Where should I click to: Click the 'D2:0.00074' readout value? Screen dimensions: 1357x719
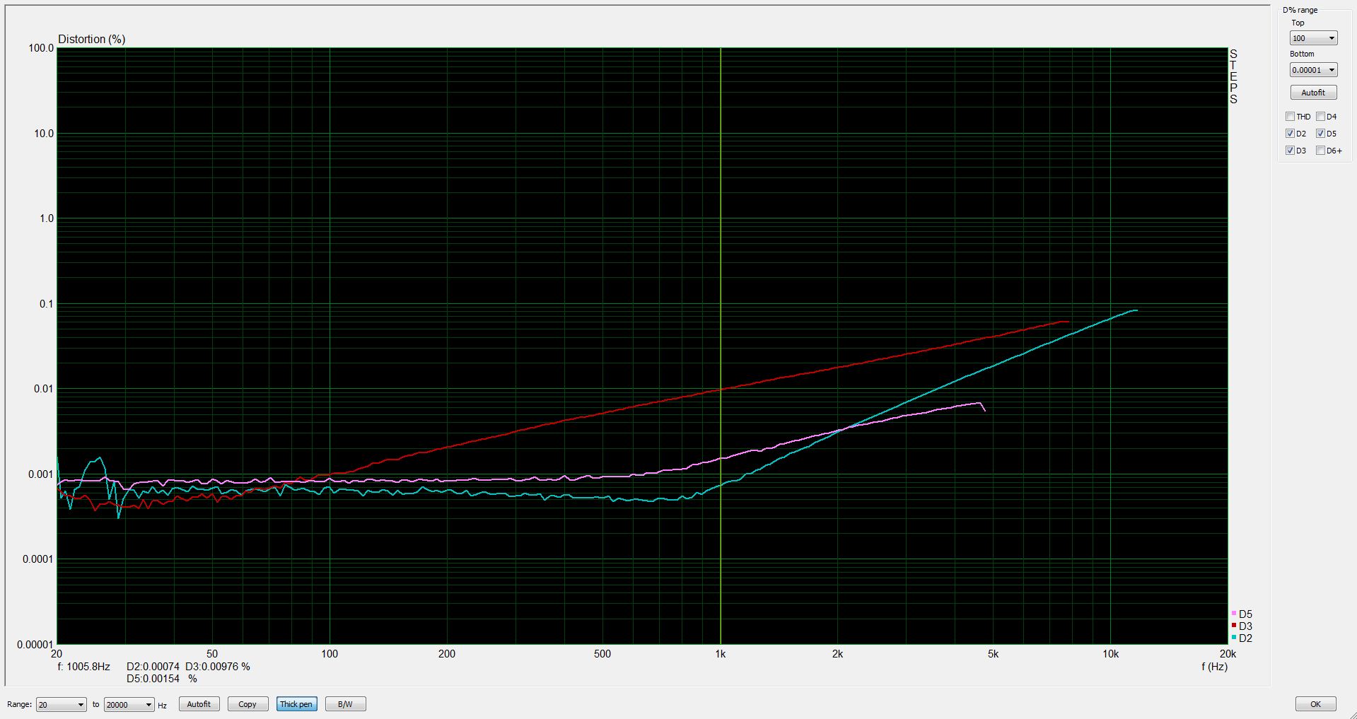point(153,667)
